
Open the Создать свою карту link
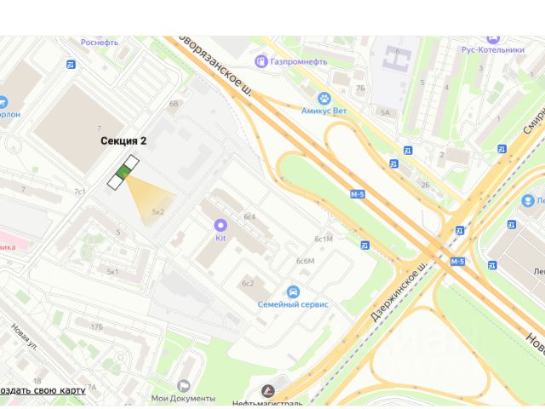tap(43, 390)
